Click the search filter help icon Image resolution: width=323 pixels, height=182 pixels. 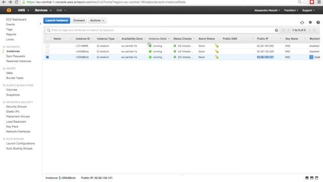[x=277, y=30]
